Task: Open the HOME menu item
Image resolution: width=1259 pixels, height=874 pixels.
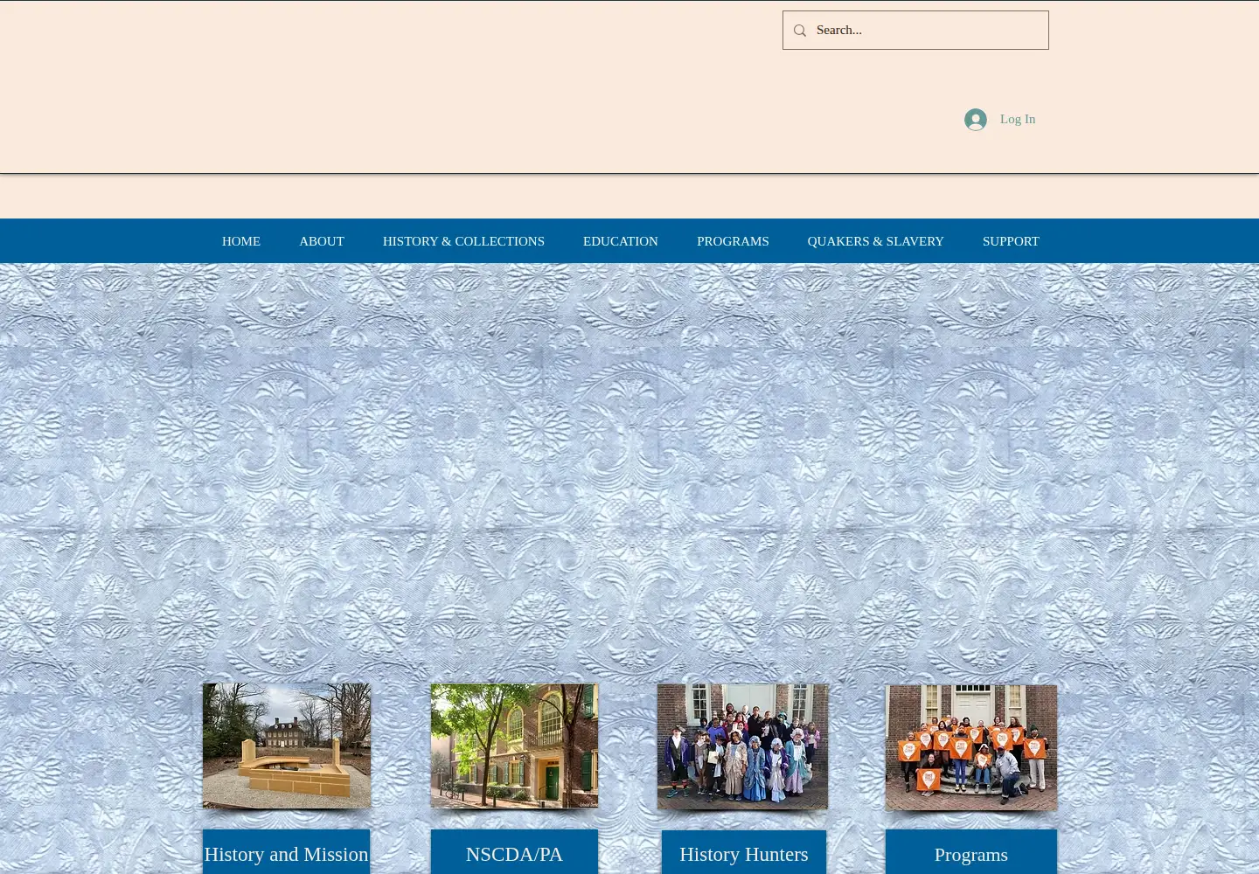Action: (x=241, y=241)
